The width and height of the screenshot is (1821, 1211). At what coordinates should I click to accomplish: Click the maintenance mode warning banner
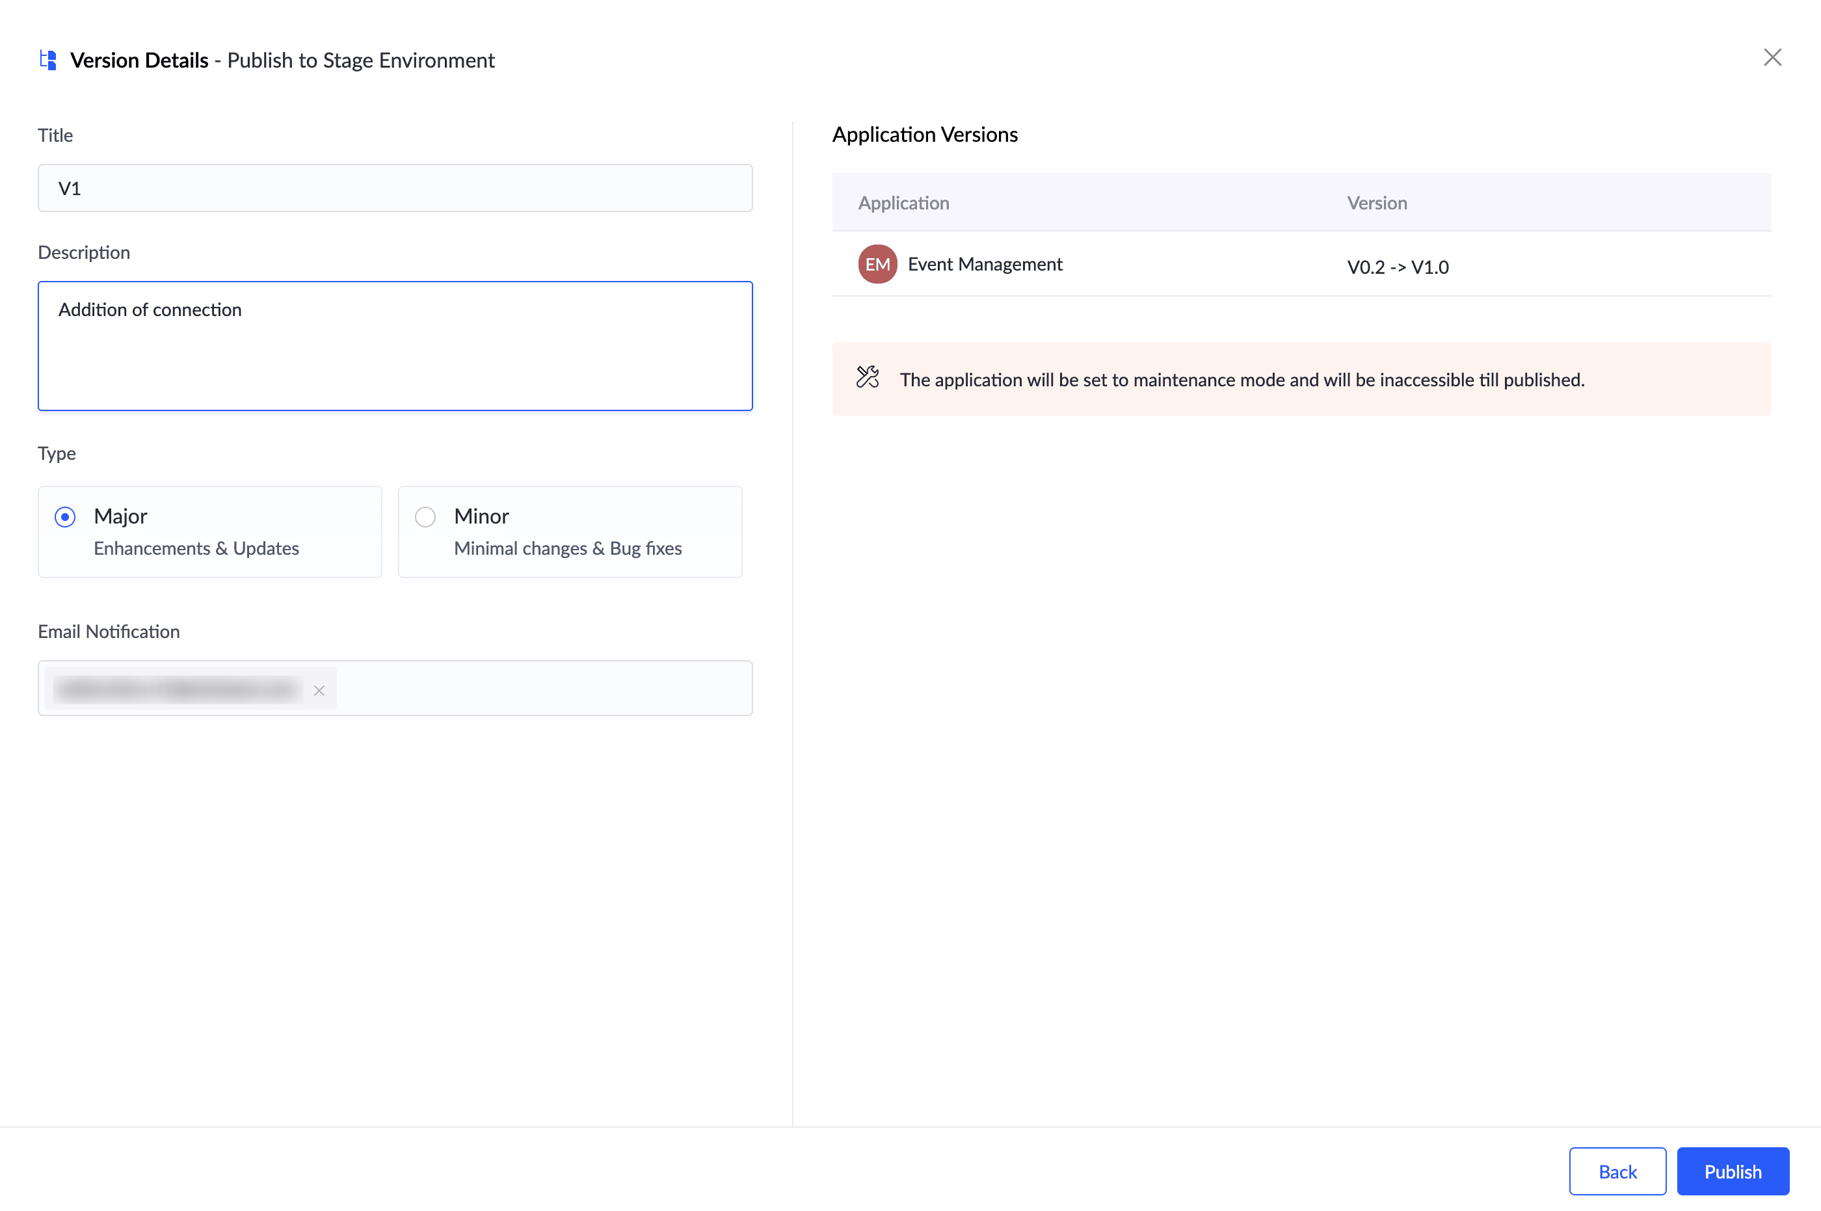pyautogui.click(x=1301, y=379)
